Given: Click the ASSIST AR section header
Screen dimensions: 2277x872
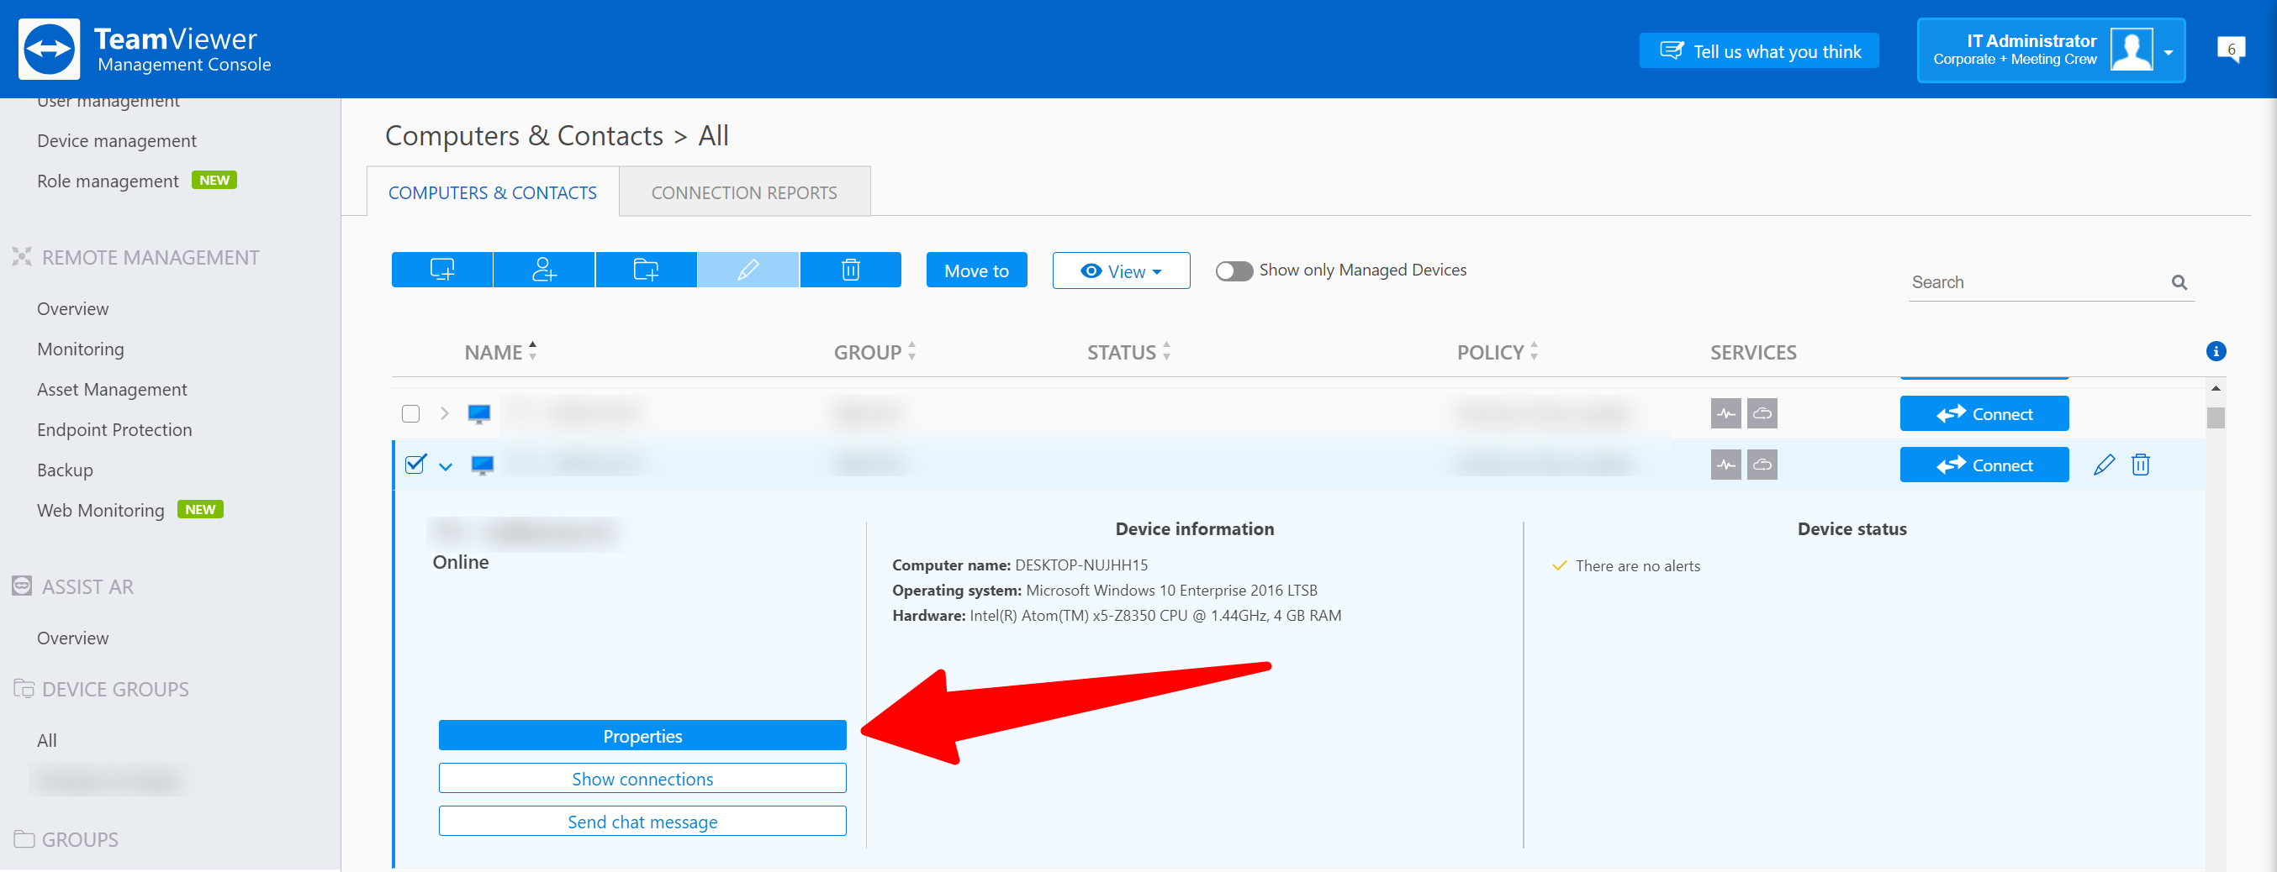Looking at the screenshot, I should tap(73, 586).
